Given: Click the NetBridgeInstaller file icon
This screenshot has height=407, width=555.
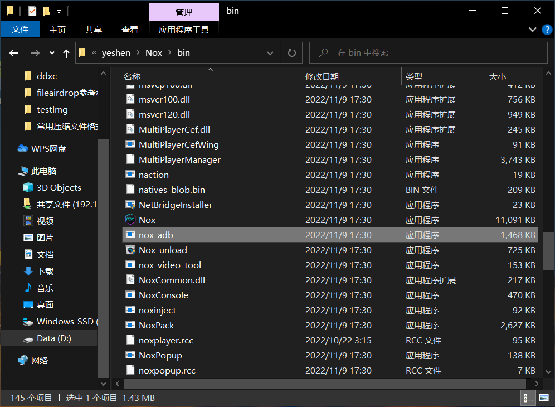Looking at the screenshot, I should point(130,205).
